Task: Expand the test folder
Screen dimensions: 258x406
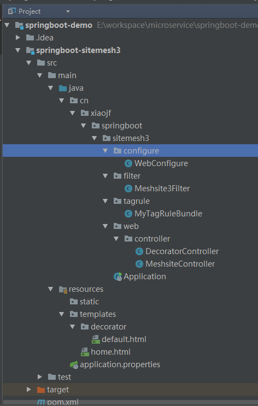Action: [x=40, y=377]
